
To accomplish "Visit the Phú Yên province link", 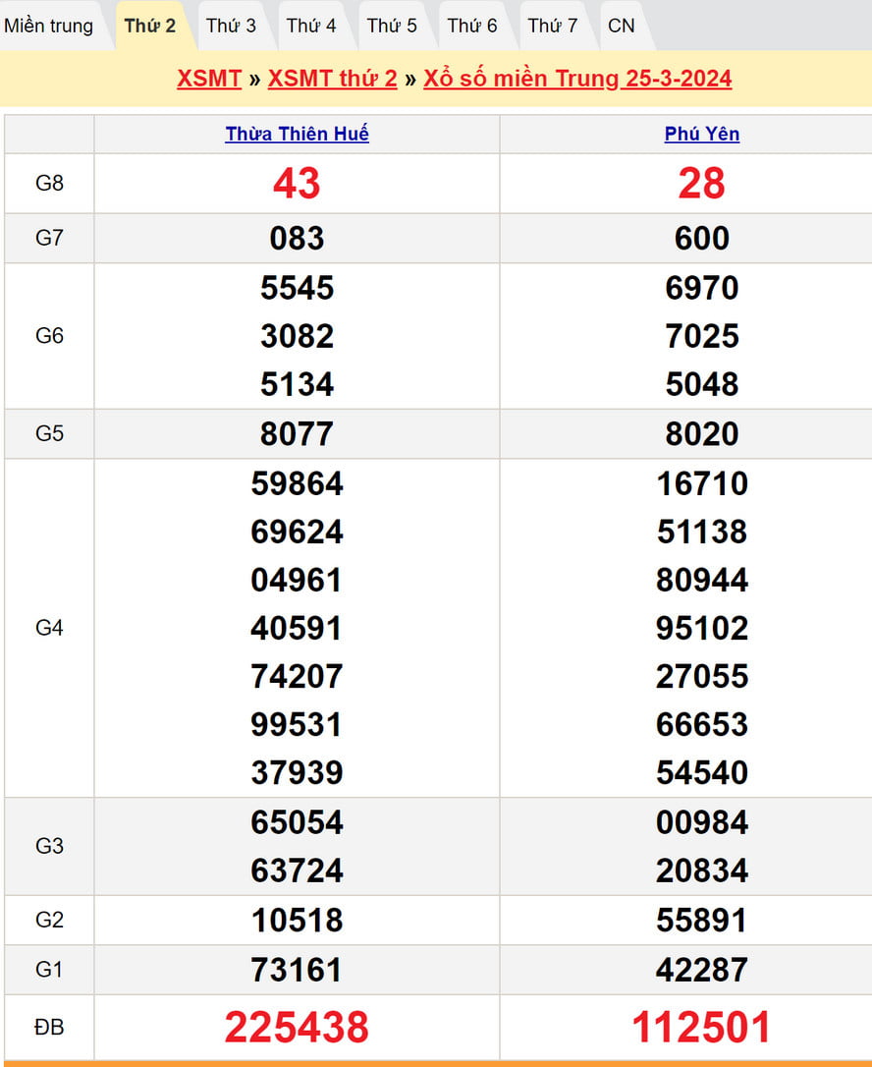I will [702, 134].
